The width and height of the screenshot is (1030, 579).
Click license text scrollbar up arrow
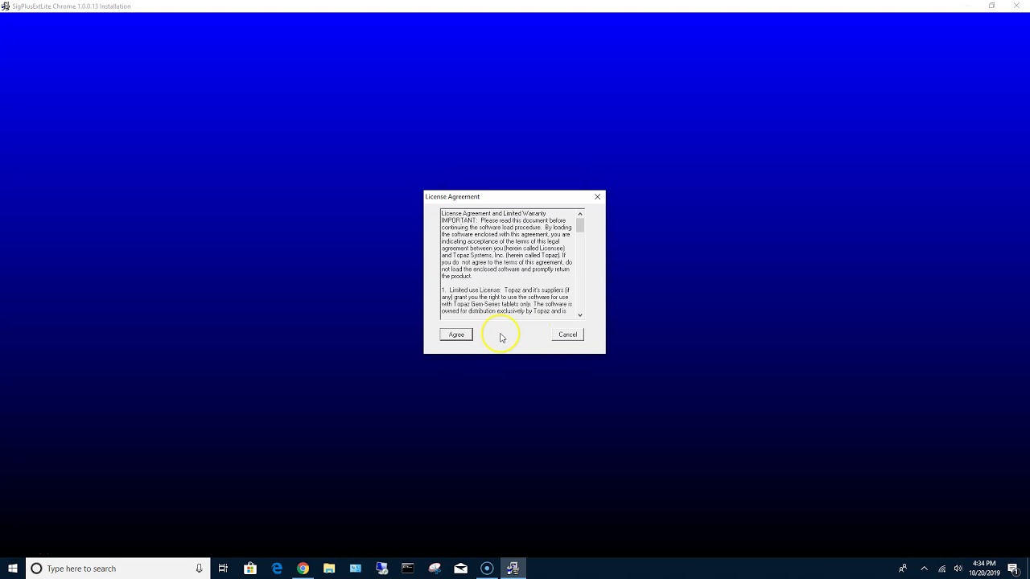coord(579,214)
